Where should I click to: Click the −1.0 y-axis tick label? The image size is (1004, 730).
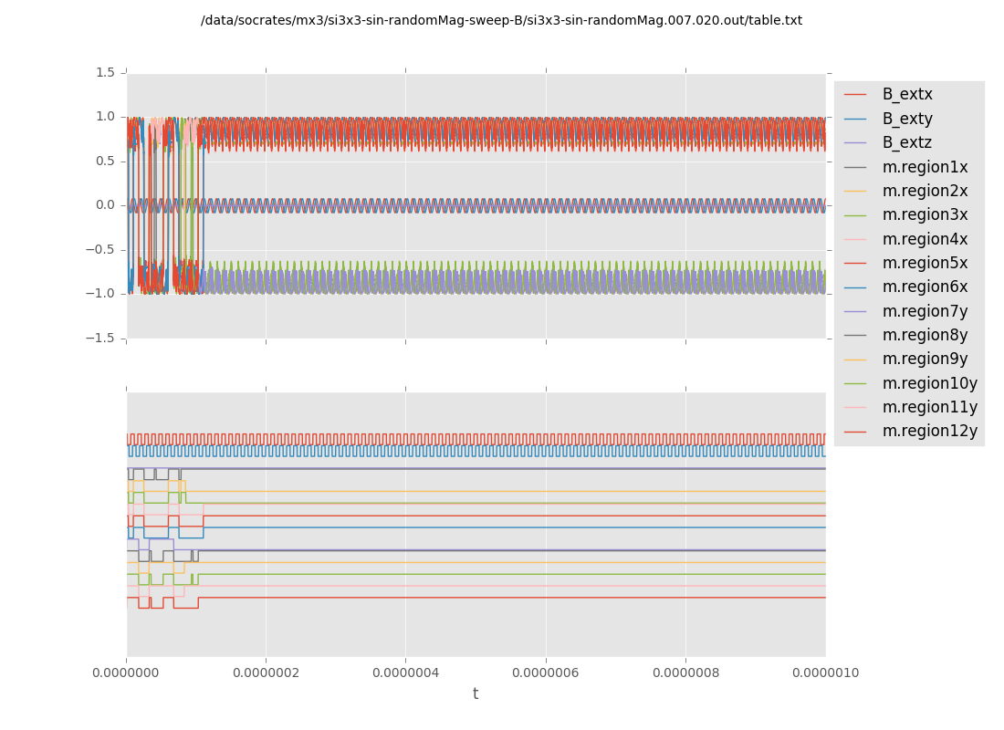coord(102,294)
